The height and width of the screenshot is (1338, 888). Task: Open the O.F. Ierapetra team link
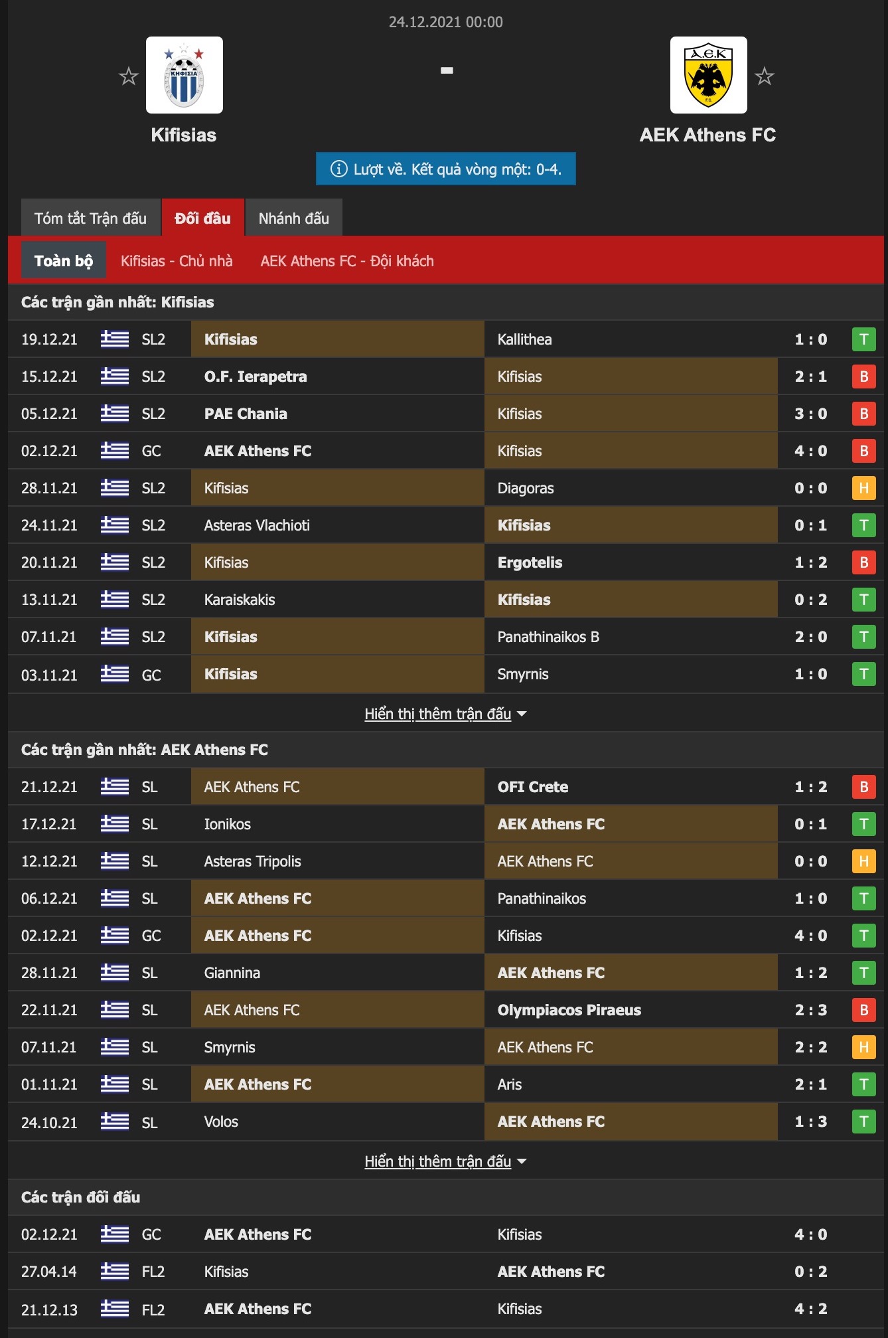point(256,376)
